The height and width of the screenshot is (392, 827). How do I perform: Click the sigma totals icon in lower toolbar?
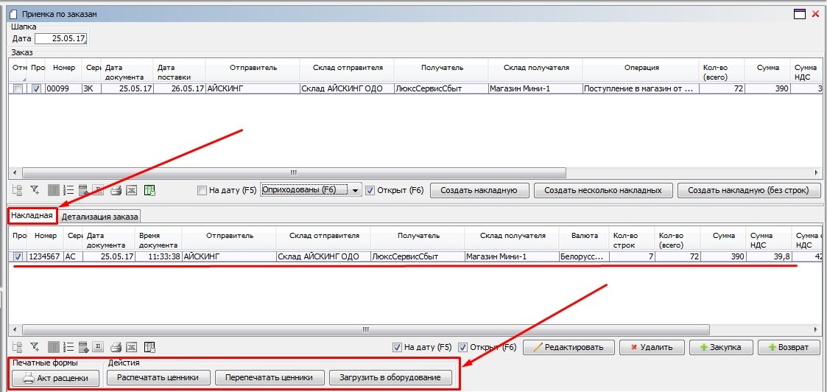click(x=98, y=347)
